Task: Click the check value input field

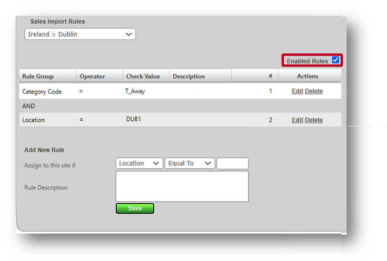Action: click(x=232, y=163)
